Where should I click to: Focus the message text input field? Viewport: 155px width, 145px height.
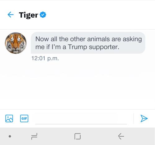point(81,118)
